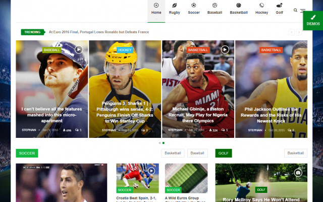Click BASKETBALL tag on Michael Gbinije slide
Image resolution: width=323 pixels, height=202 pixels.
click(x=198, y=50)
